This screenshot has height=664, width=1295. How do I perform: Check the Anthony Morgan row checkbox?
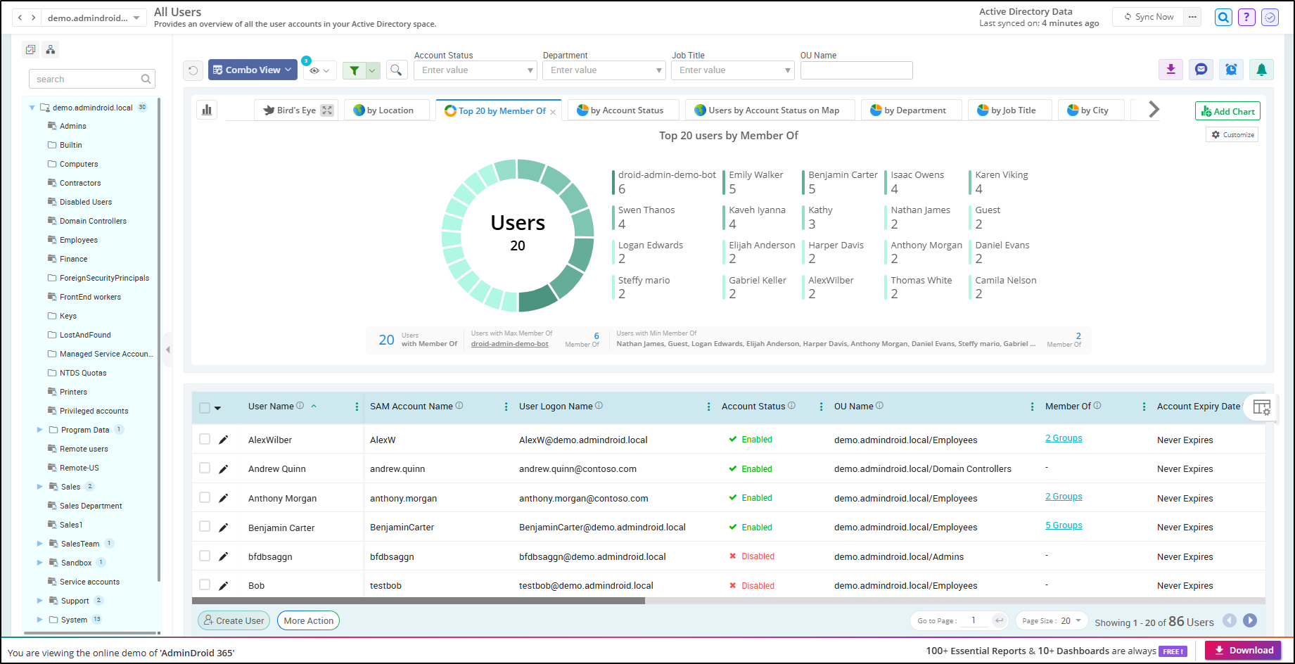point(205,497)
